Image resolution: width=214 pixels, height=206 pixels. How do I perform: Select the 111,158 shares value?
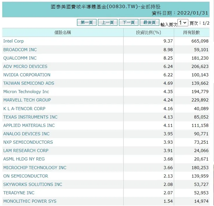[200, 125]
